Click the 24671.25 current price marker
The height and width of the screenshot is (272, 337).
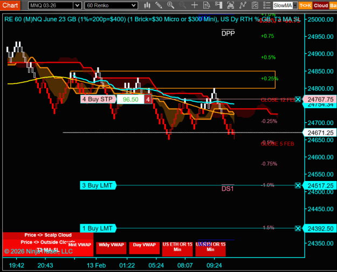pos(319,132)
